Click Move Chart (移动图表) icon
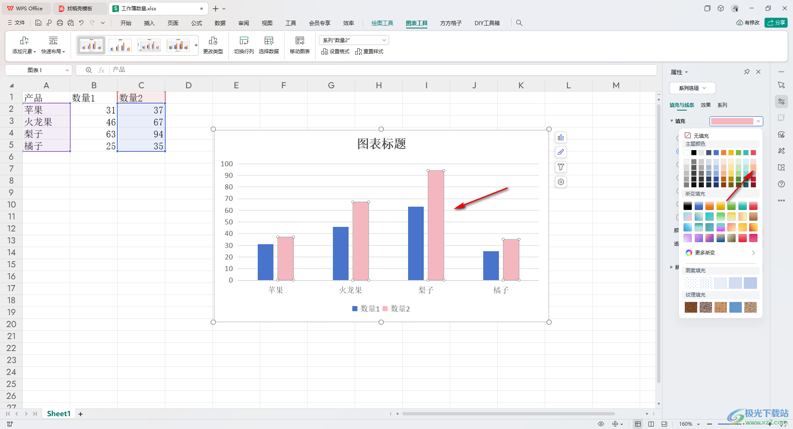 coord(300,45)
